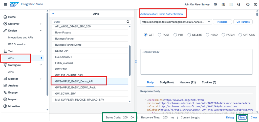
Task: Click the Headers button
Action: tap(222, 22)
